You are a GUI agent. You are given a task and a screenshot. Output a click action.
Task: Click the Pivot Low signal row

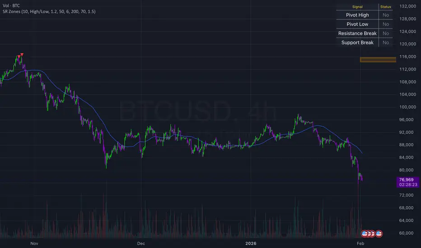(357, 24)
